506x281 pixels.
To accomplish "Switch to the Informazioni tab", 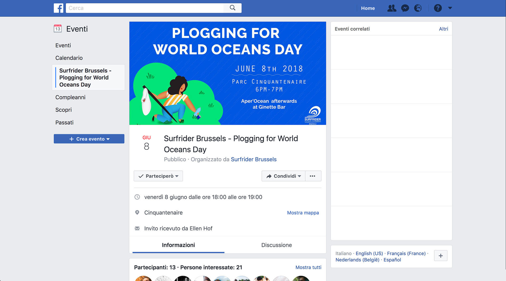I will 178,245.
